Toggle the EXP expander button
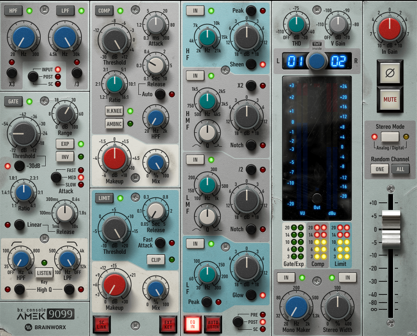This screenshot has height=336, width=417. (65, 144)
